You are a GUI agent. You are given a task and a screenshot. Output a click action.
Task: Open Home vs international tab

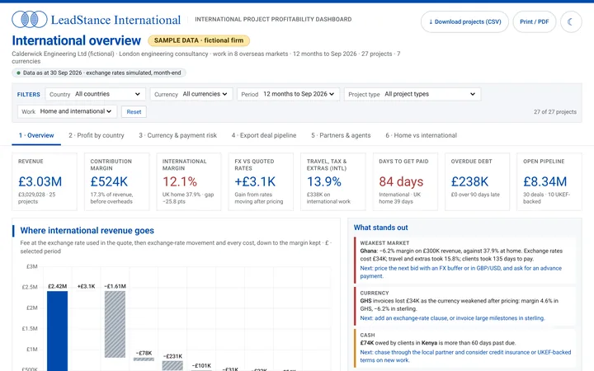pyautogui.click(x=422, y=135)
